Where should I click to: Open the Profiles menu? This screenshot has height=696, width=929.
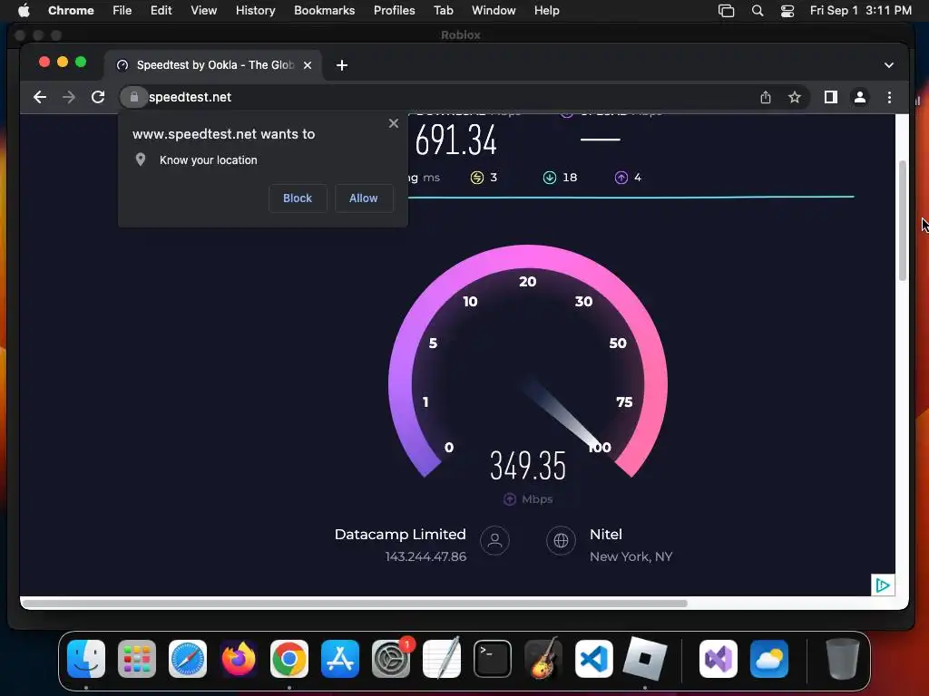(394, 10)
